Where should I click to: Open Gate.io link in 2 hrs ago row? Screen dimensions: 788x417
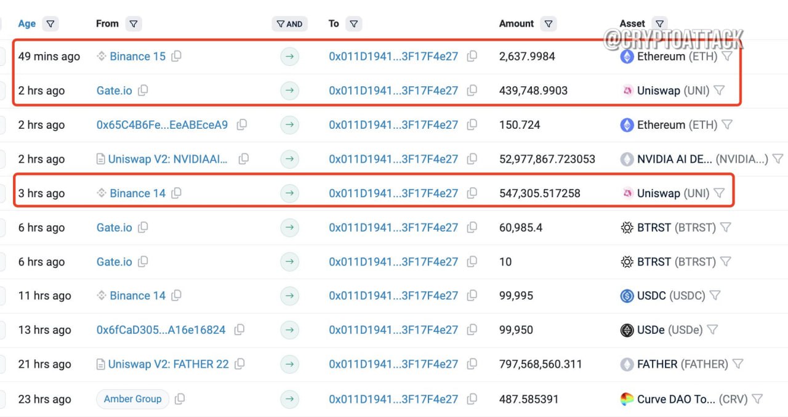114,91
